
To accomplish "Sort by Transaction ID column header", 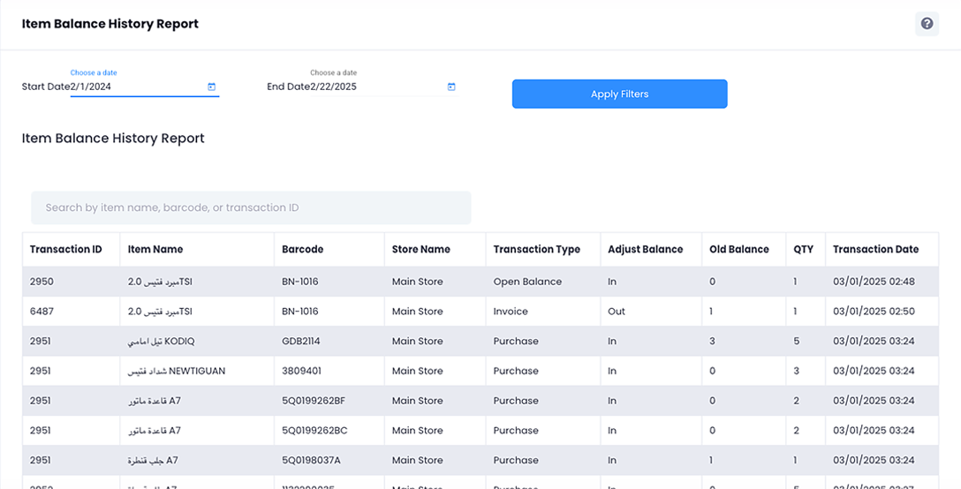I will click(x=66, y=250).
